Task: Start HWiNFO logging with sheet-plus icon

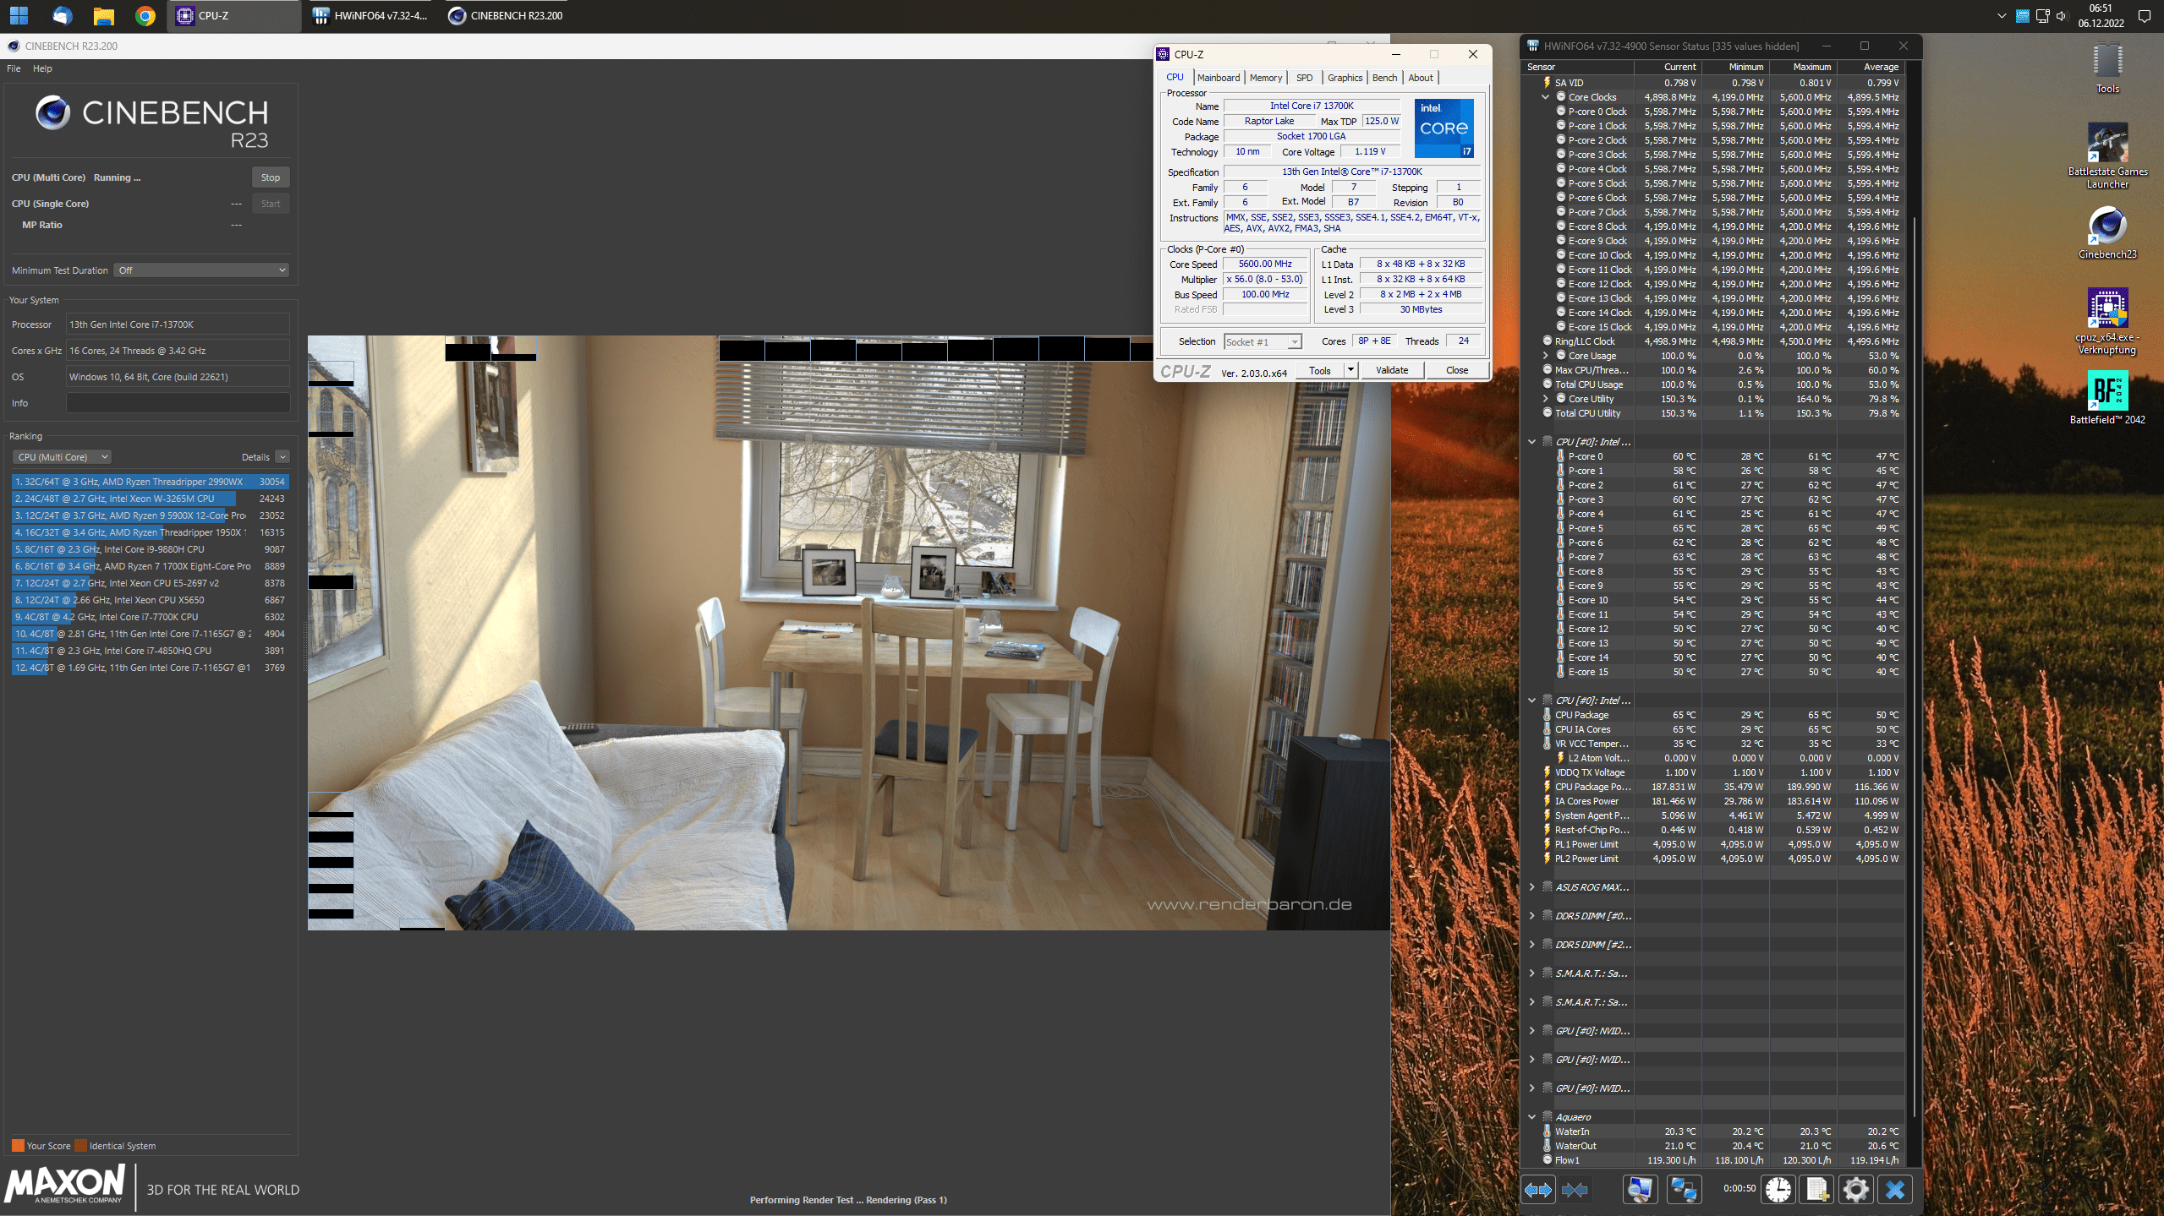Action: click(x=1816, y=1190)
